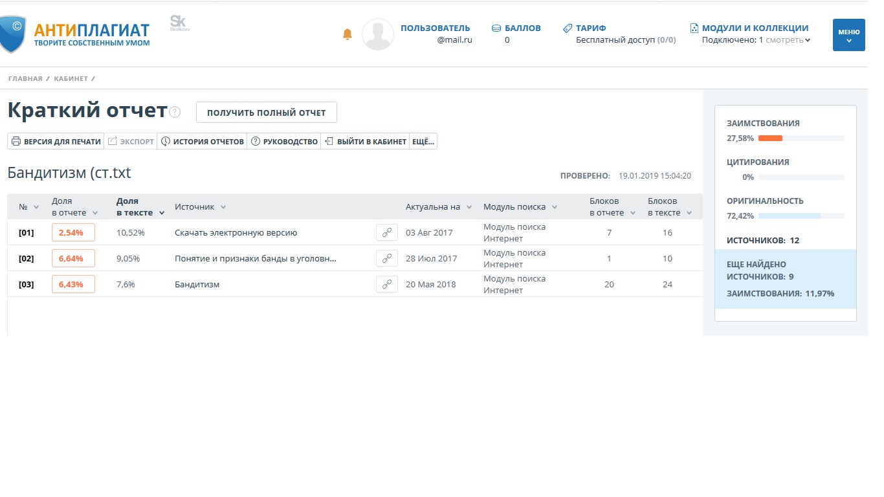The image size is (884, 497).
Task: Expand the Ещё... toolbar menu
Action: click(423, 141)
